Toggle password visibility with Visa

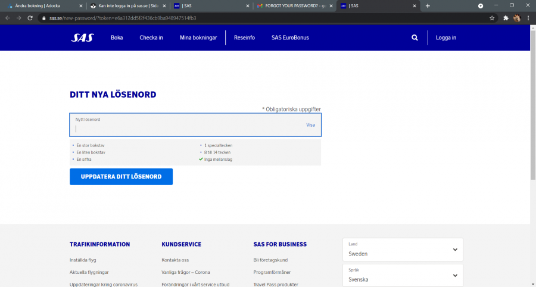pyautogui.click(x=310, y=125)
